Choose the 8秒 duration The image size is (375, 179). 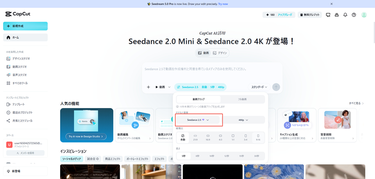[x=197, y=156]
